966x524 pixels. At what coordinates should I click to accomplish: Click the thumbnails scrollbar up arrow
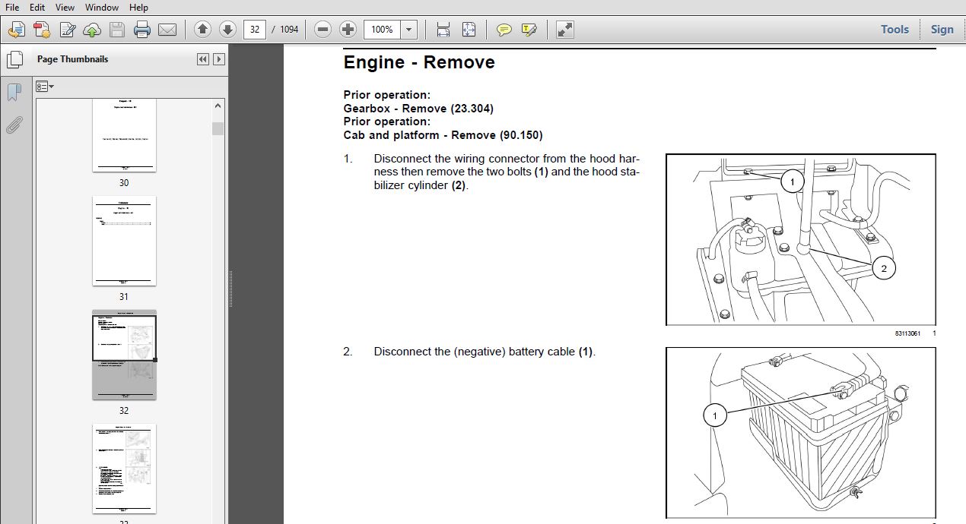pos(218,106)
